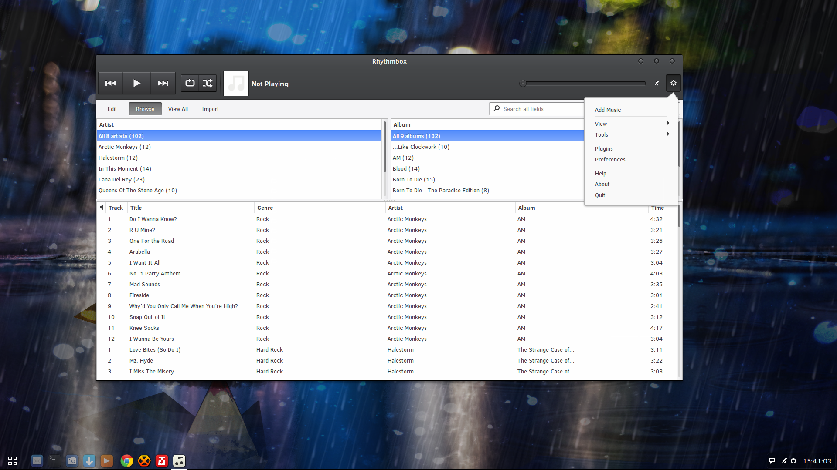The image size is (837, 470).
Task: Select In This Moment (14) artist
Action: pos(239,169)
